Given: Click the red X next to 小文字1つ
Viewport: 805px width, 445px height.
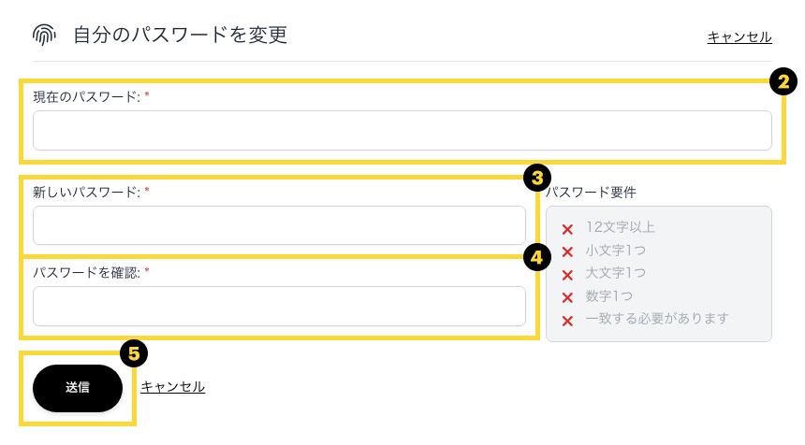Looking at the screenshot, I should click(567, 251).
